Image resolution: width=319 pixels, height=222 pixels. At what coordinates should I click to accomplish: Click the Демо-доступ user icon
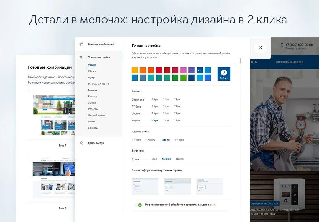coord(81,143)
